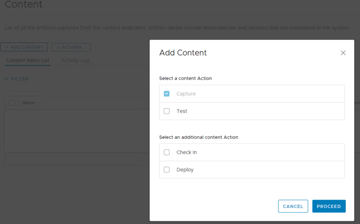
Task: Select the Test option label text
Action: (182, 111)
